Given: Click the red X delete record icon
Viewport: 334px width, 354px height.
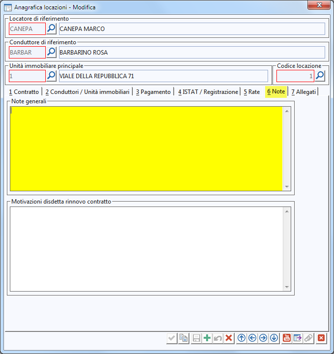Looking at the screenshot, I should (229, 338).
